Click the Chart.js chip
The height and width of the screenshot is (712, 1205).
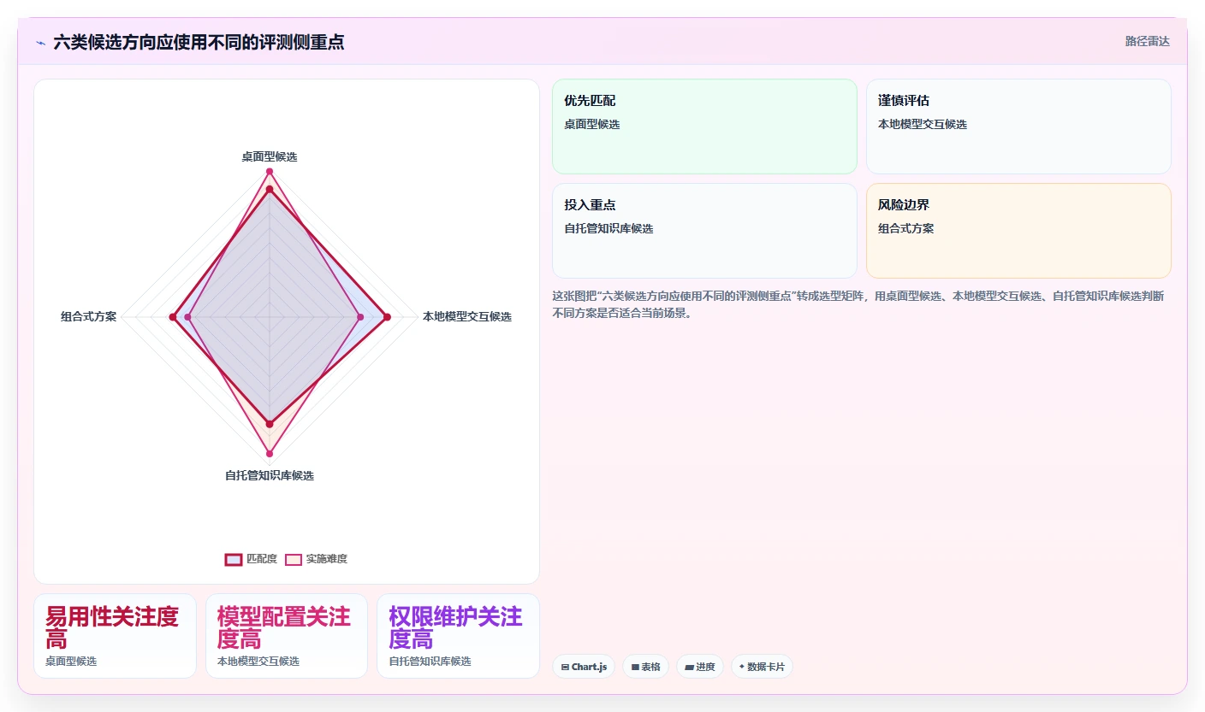(584, 667)
